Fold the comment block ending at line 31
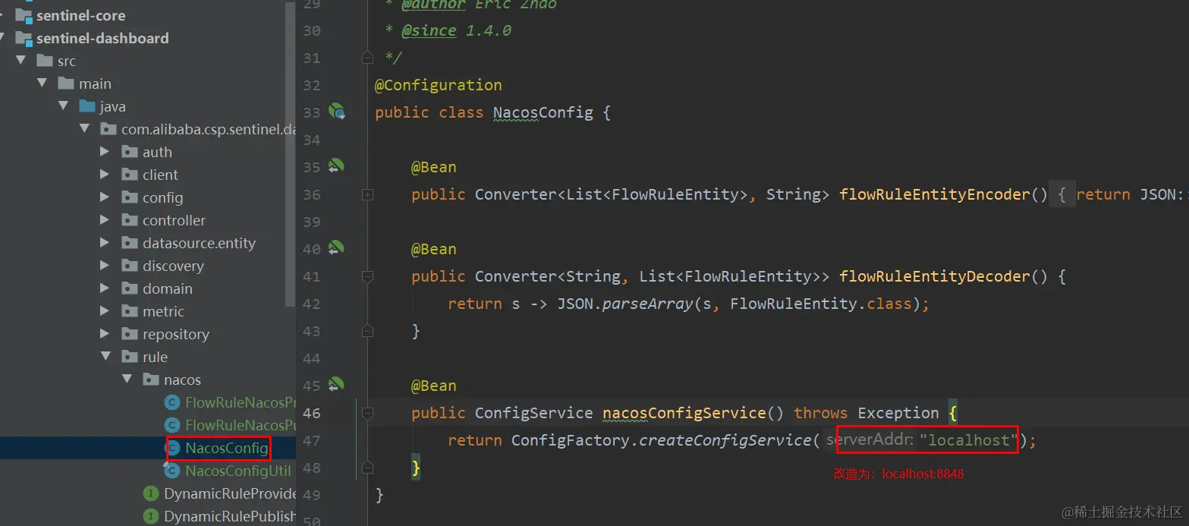 pyautogui.click(x=367, y=58)
